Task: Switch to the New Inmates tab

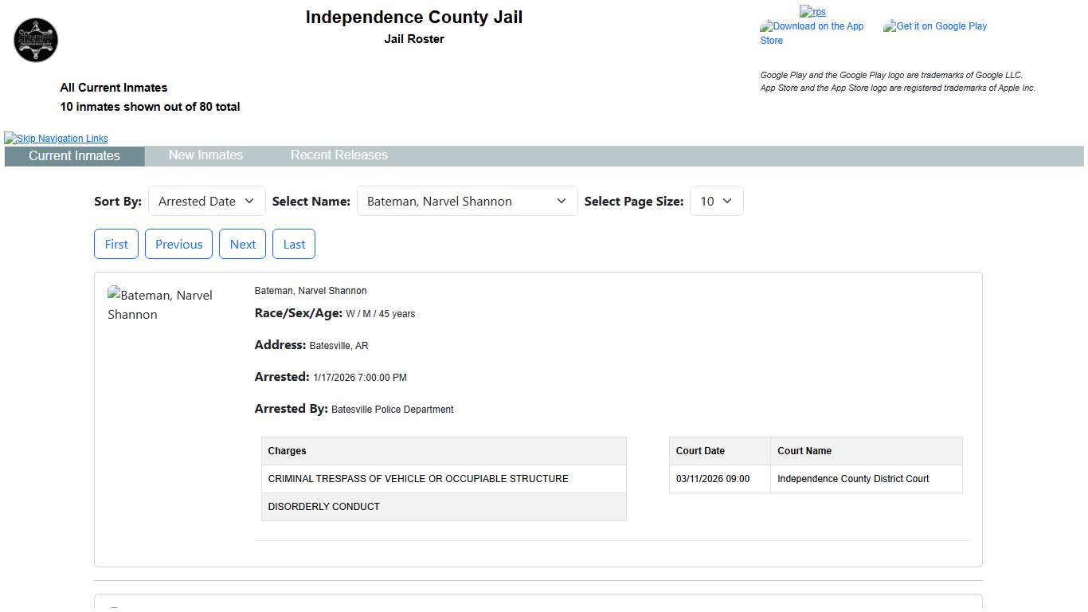Action: [x=205, y=155]
